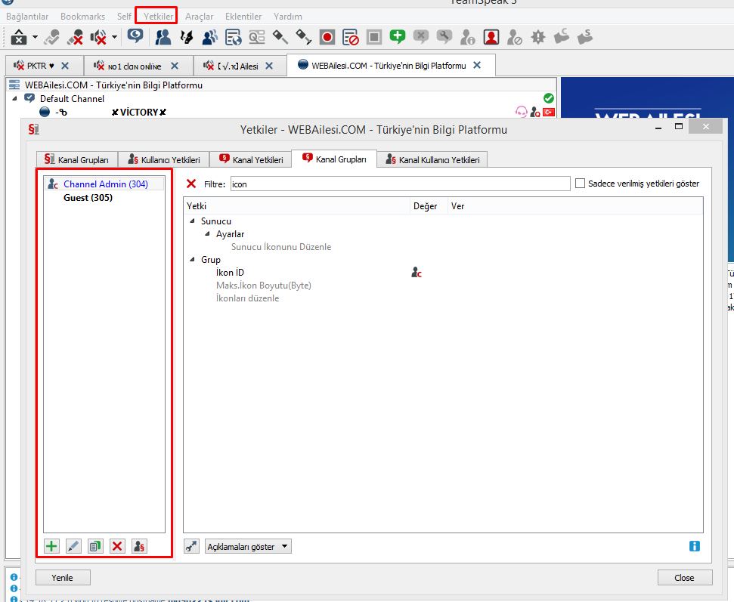
Task: Click the document with globe toolbar icon
Action: [233, 37]
